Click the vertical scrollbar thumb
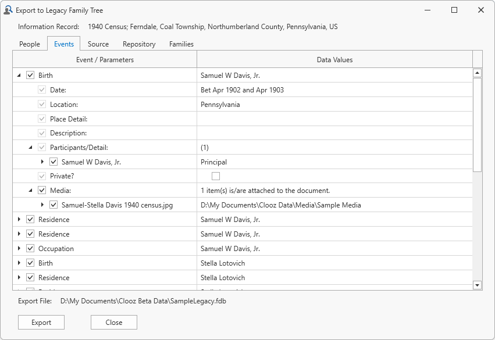Image resolution: width=495 pixels, height=340 pixels. [477, 125]
